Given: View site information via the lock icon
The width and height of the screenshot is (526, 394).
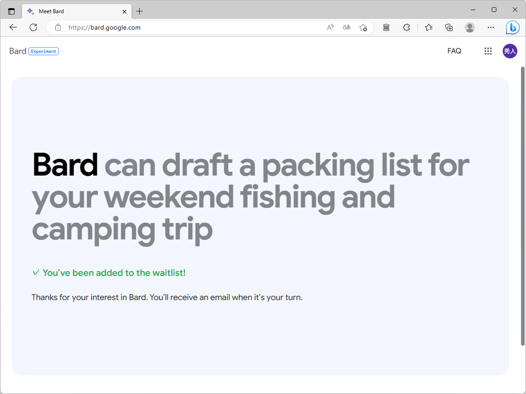Looking at the screenshot, I should click(58, 27).
